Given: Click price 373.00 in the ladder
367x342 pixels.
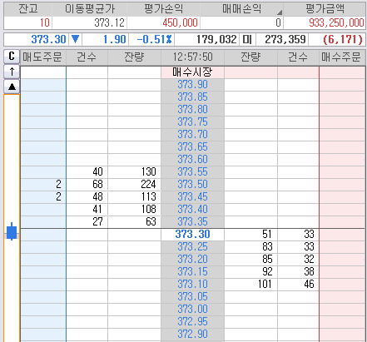Looking at the screenshot, I should [x=192, y=310].
